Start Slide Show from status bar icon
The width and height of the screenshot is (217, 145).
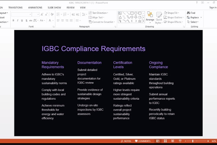[x=180, y=141]
